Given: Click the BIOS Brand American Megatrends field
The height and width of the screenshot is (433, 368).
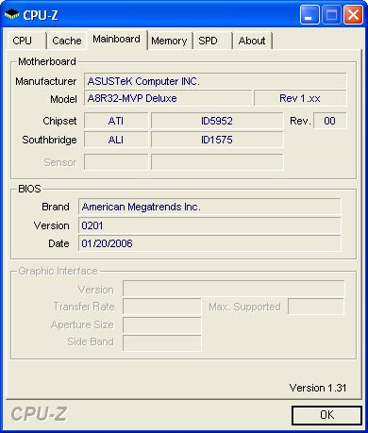Looking at the screenshot, I should (x=209, y=207).
